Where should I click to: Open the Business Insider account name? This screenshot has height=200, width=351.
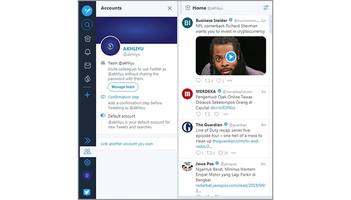coord(211,20)
